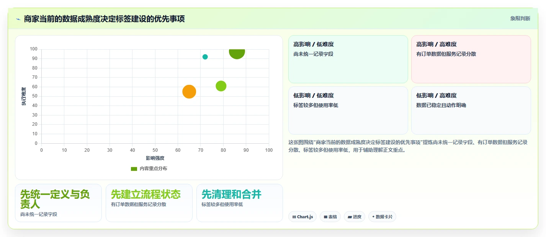Click the 执行难度 axis title

pyautogui.click(x=24, y=96)
